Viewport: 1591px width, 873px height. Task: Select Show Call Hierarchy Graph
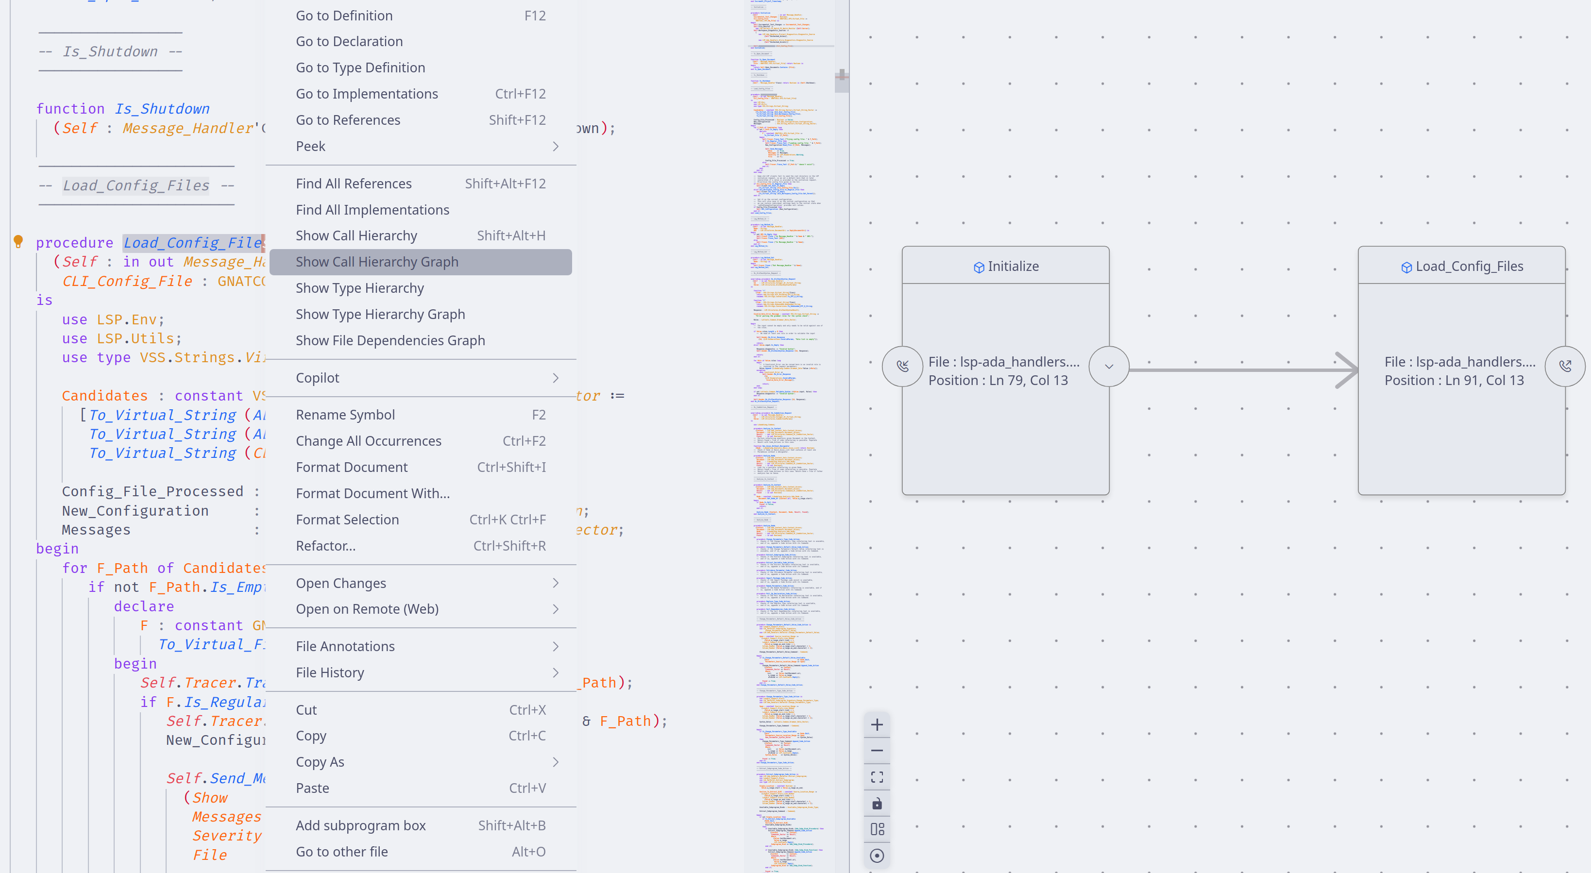377,262
